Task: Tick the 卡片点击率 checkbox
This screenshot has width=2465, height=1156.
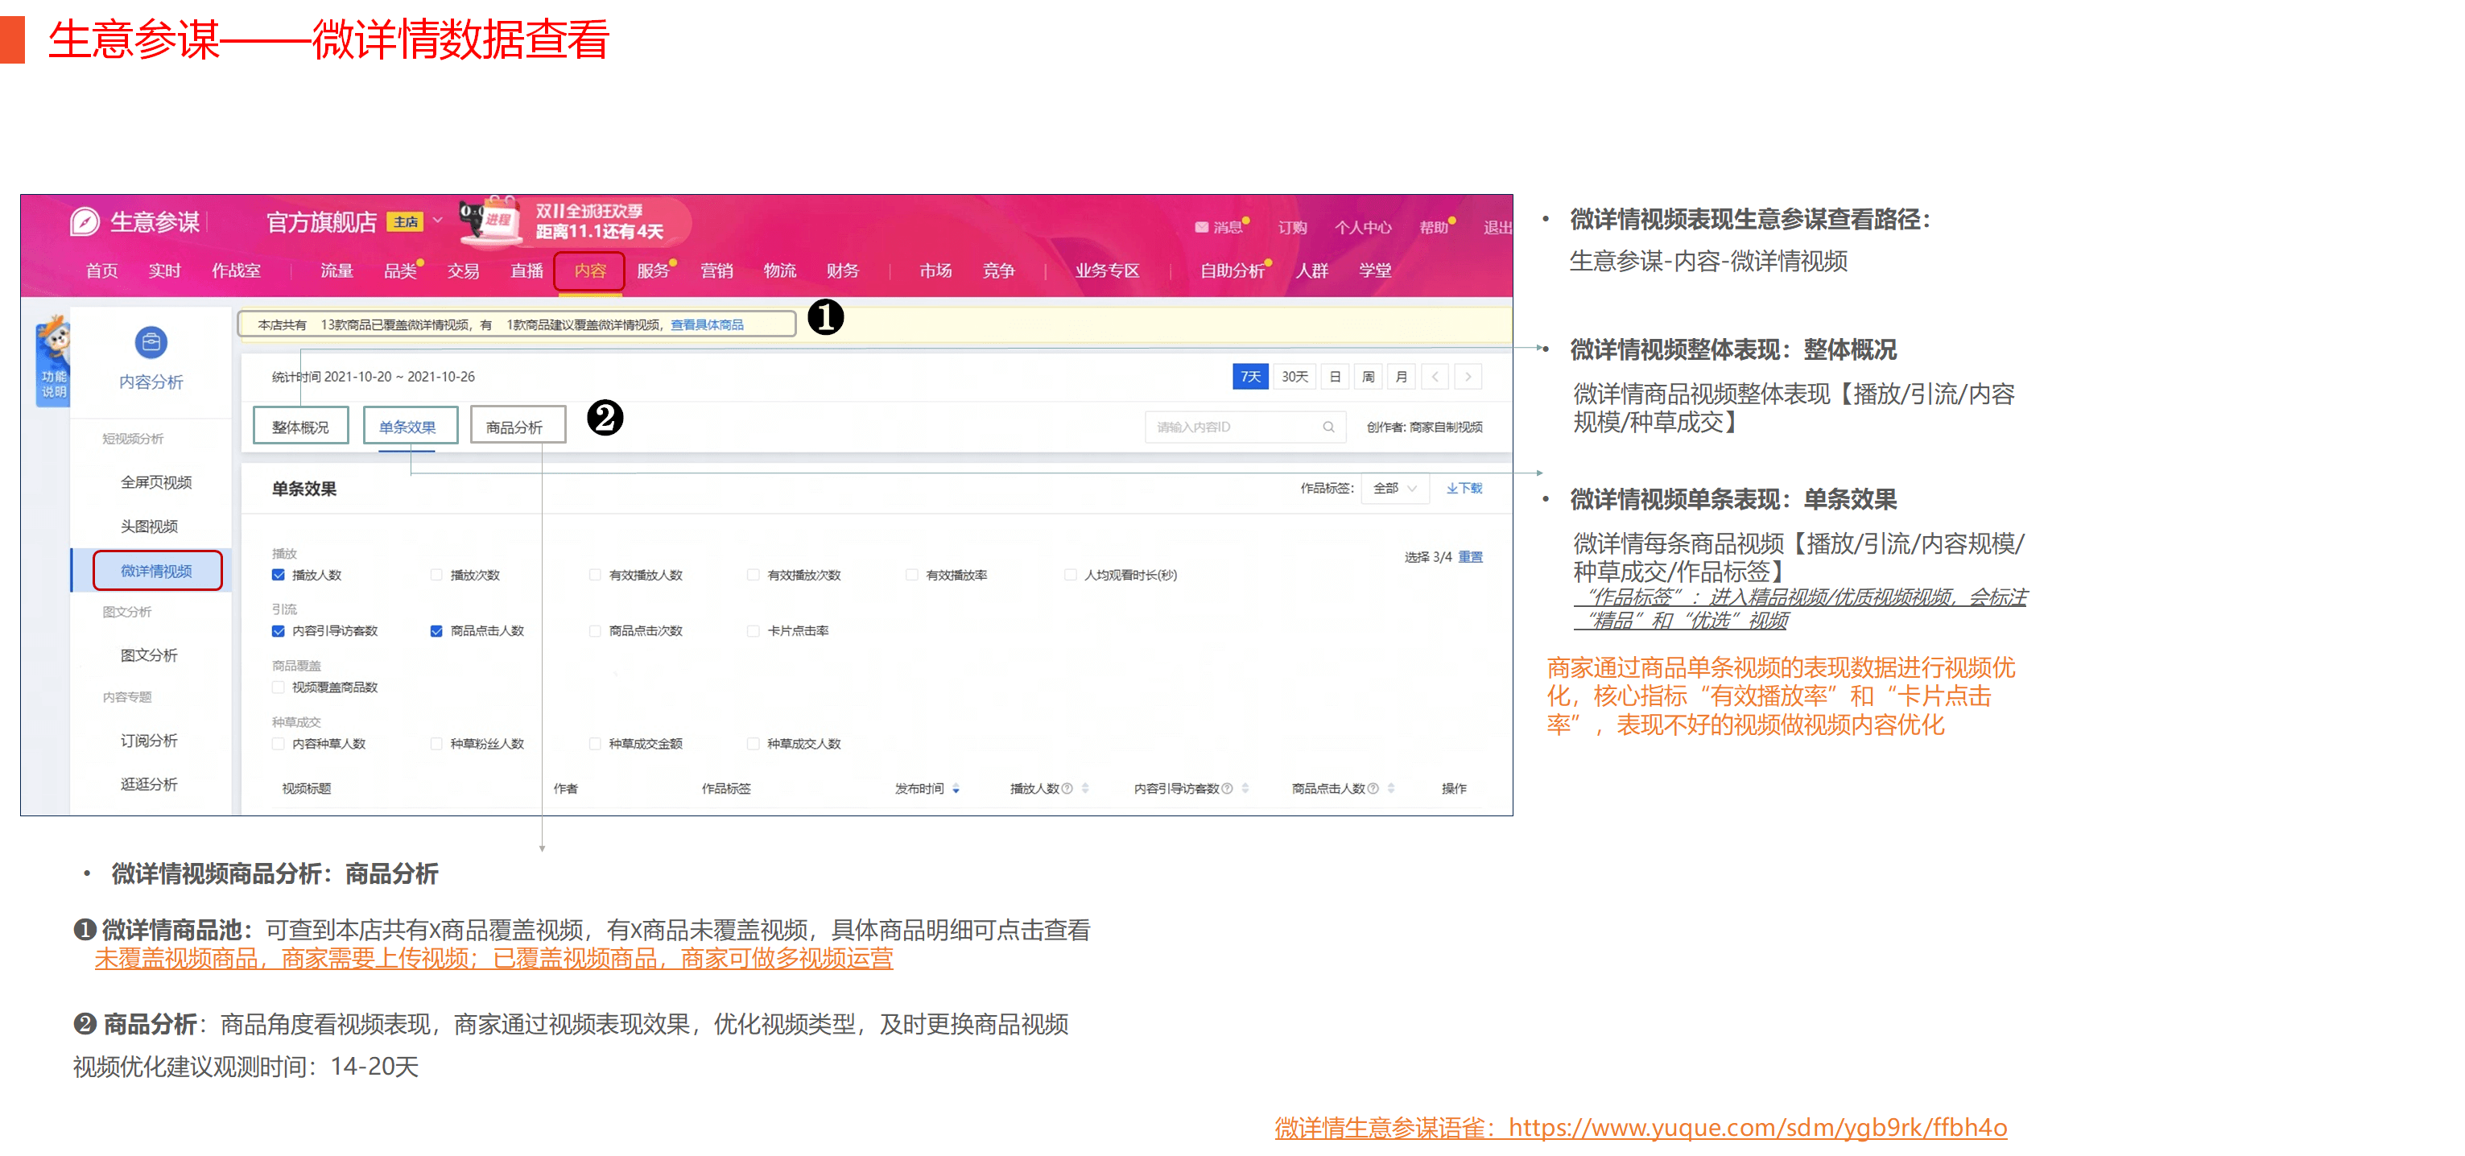Action: coord(753,630)
